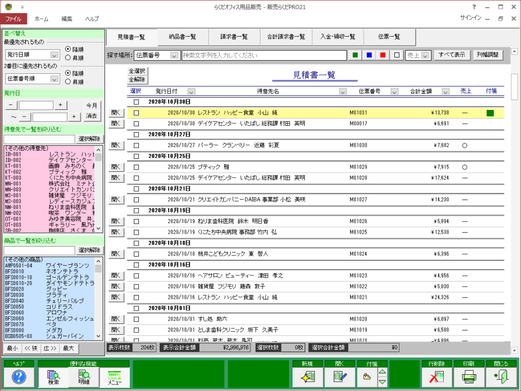Click the 全解除 button
521x391 pixels.
pyautogui.click(x=137, y=79)
